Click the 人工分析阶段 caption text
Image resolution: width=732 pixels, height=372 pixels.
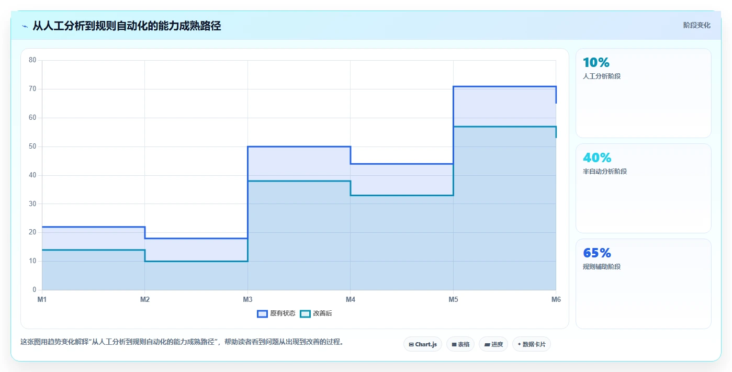click(x=602, y=76)
